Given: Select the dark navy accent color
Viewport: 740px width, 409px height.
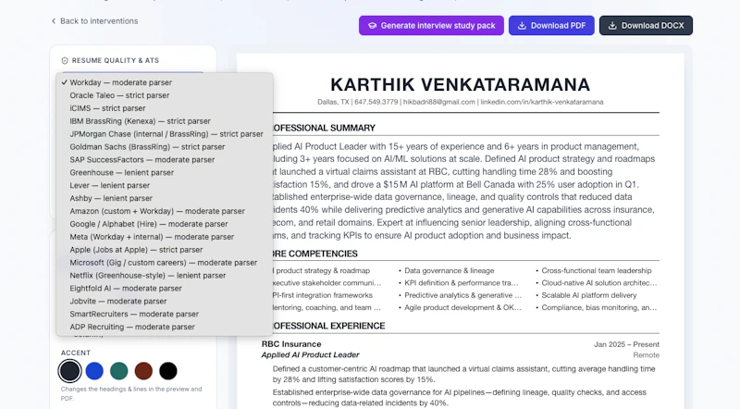Looking at the screenshot, I should pyautogui.click(x=70, y=371).
